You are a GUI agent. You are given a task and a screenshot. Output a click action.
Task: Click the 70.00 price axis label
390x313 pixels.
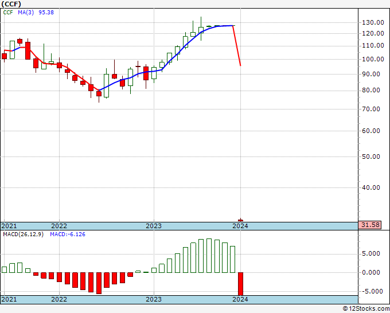(x=371, y=109)
